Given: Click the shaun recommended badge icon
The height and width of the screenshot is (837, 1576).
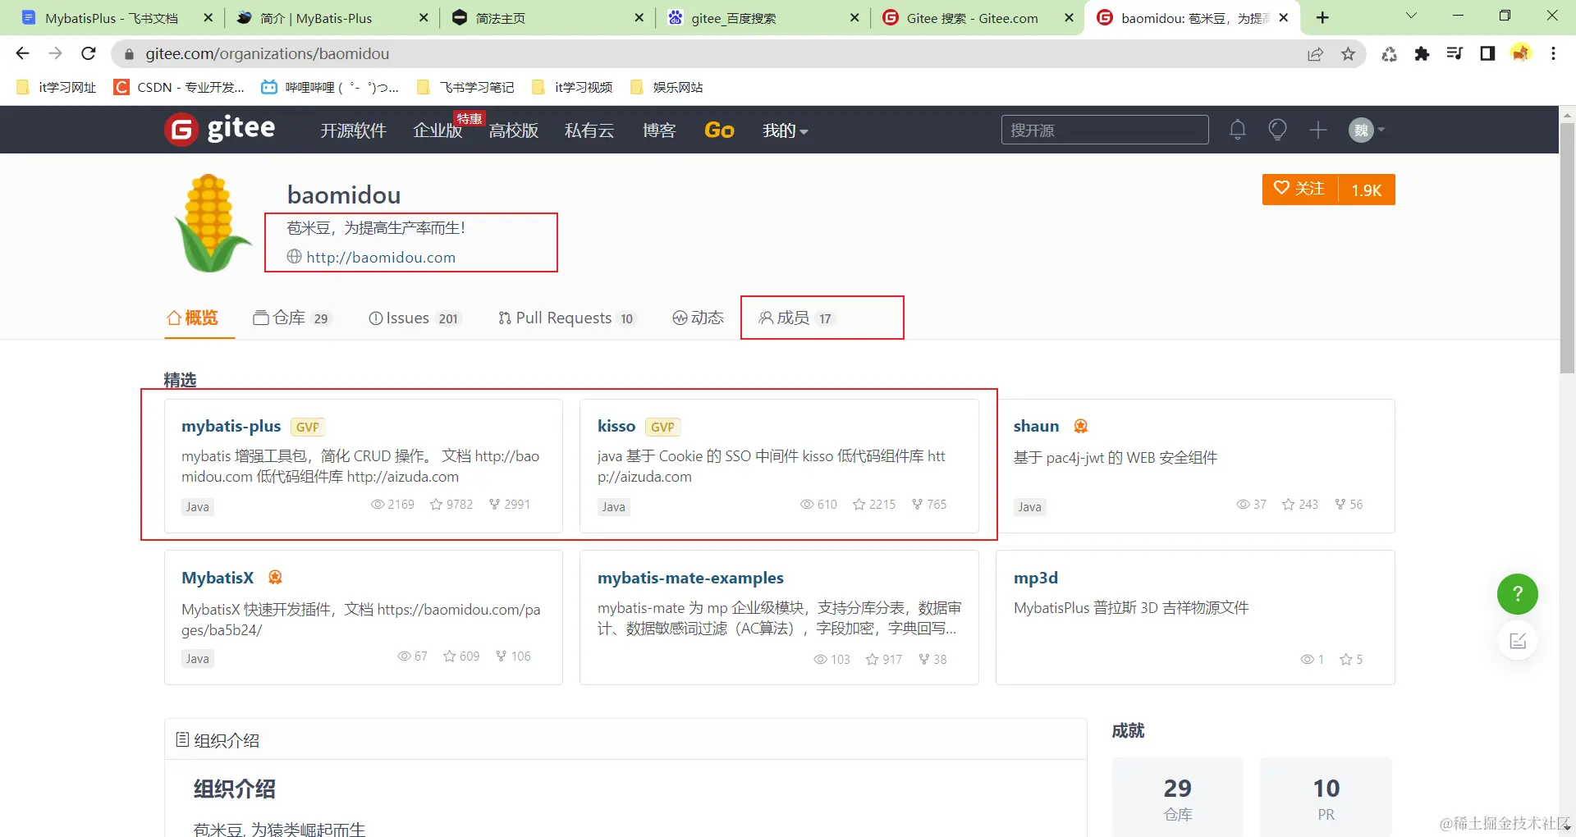Looking at the screenshot, I should tap(1081, 426).
